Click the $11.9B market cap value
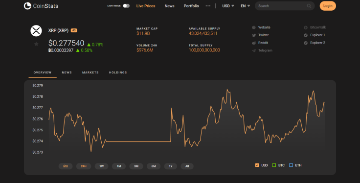 pyautogui.click(x=143, y=34)
